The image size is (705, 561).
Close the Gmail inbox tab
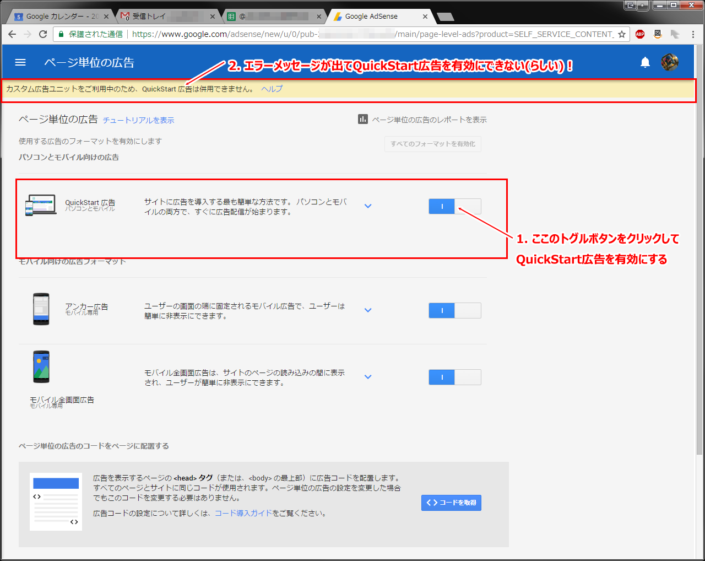click(x=213, y=17)
